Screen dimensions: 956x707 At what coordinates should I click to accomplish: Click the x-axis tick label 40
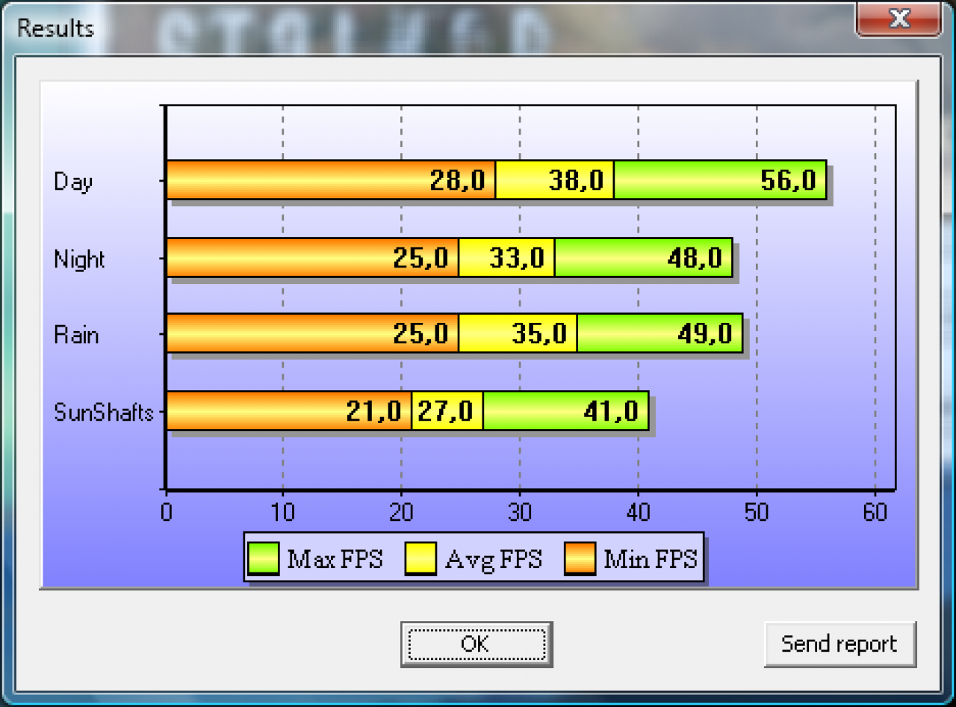coord(638,512)
